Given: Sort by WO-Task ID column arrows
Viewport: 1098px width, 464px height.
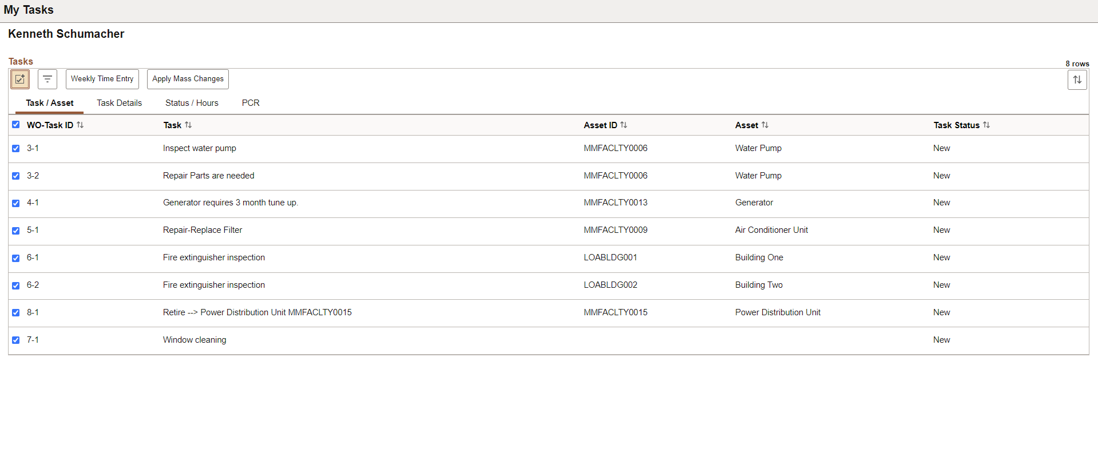Looking at the screenshot, I should (80, 125).
